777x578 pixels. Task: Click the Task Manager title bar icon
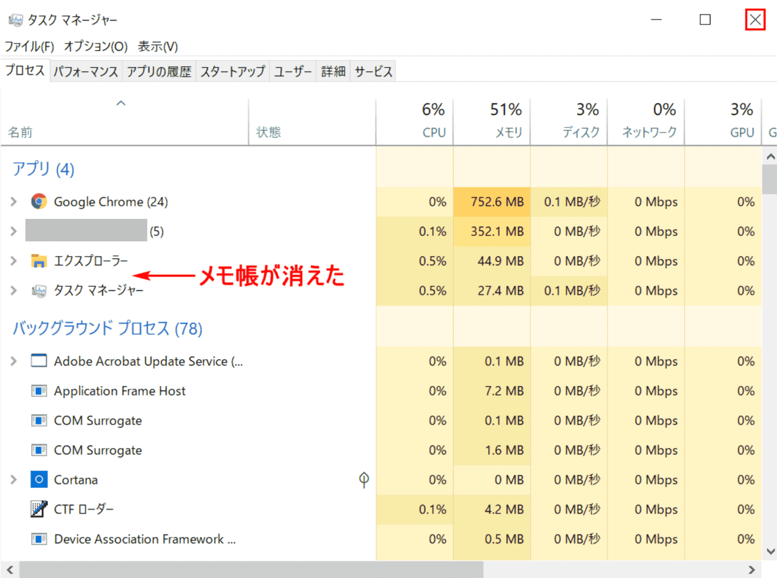[16, 20]
